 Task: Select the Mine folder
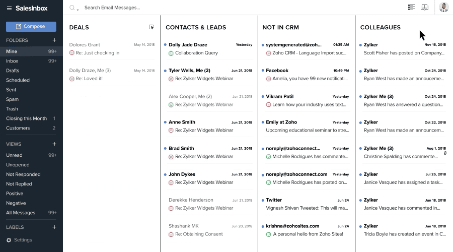coord(31,51)
